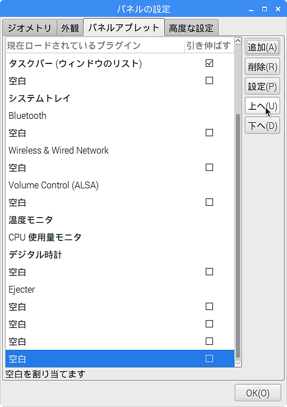287x407 pixels.
Task: Click the 削除(R) button
Action: 262,67
